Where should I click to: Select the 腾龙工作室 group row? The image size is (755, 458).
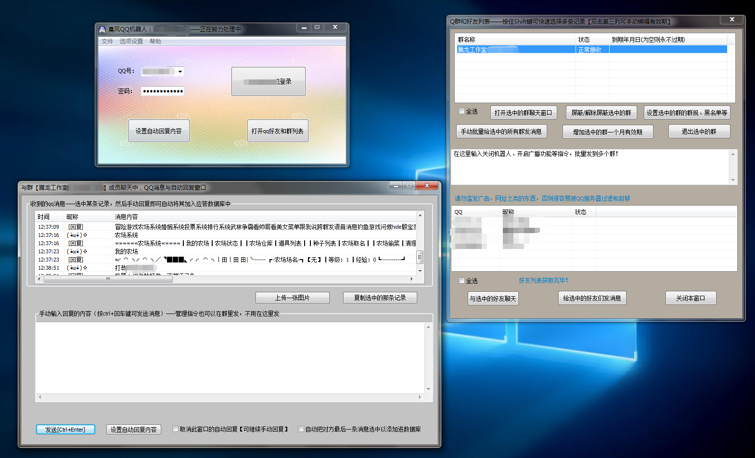591,50
